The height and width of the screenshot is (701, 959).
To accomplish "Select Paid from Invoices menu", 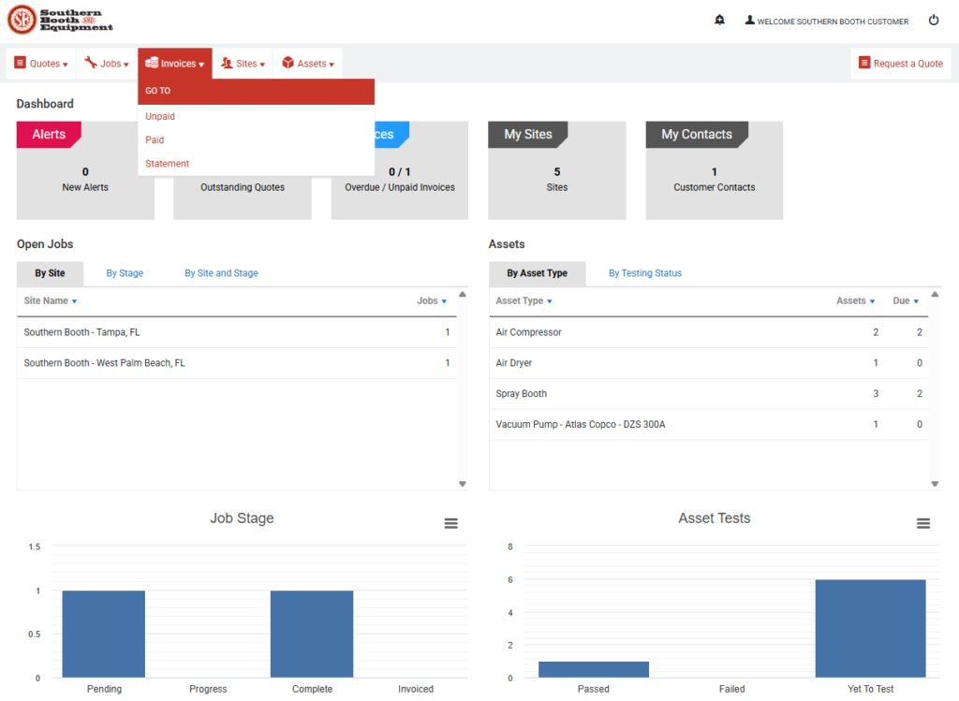I will 155,140.
